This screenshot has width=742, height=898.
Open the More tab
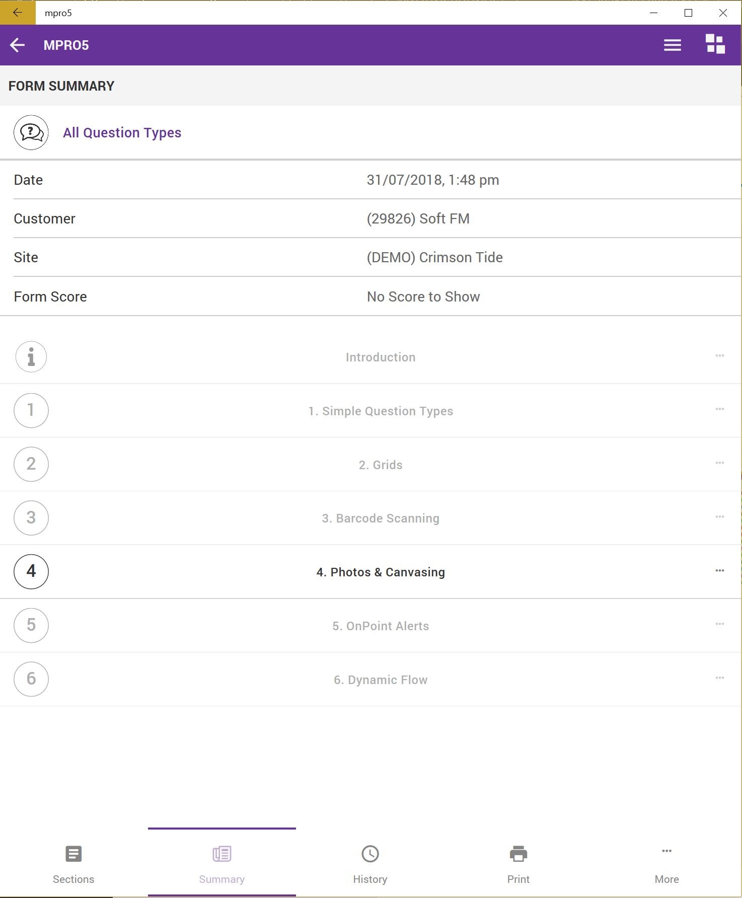[x=667, y=863]
